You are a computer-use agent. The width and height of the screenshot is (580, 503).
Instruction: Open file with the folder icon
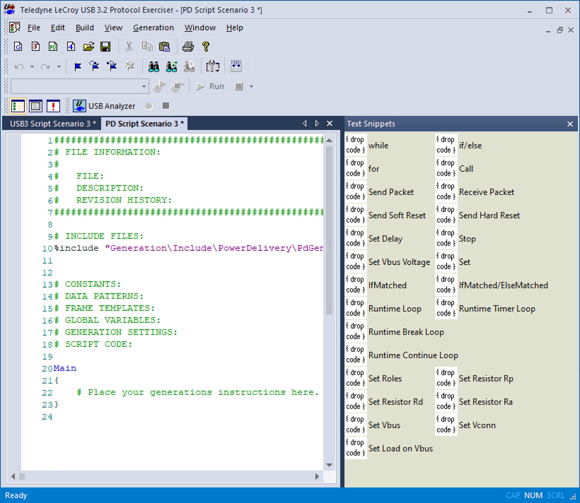point(89,47)
